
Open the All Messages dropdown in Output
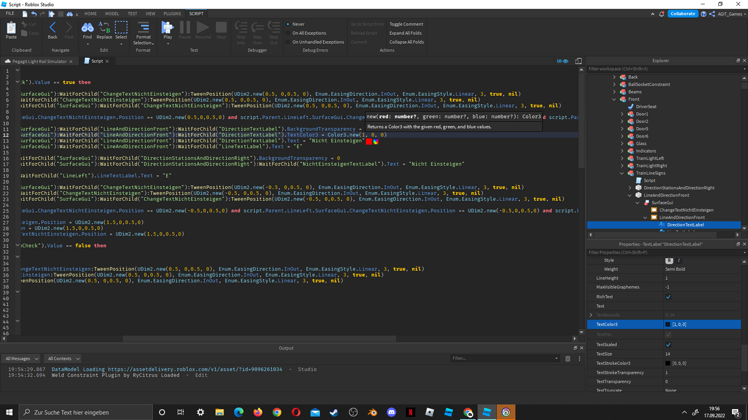21,358
